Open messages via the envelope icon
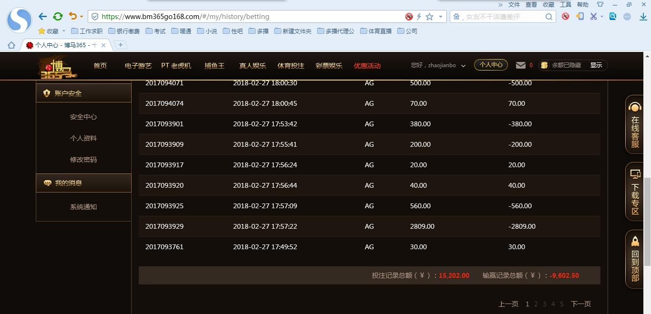 coord(521,65)
